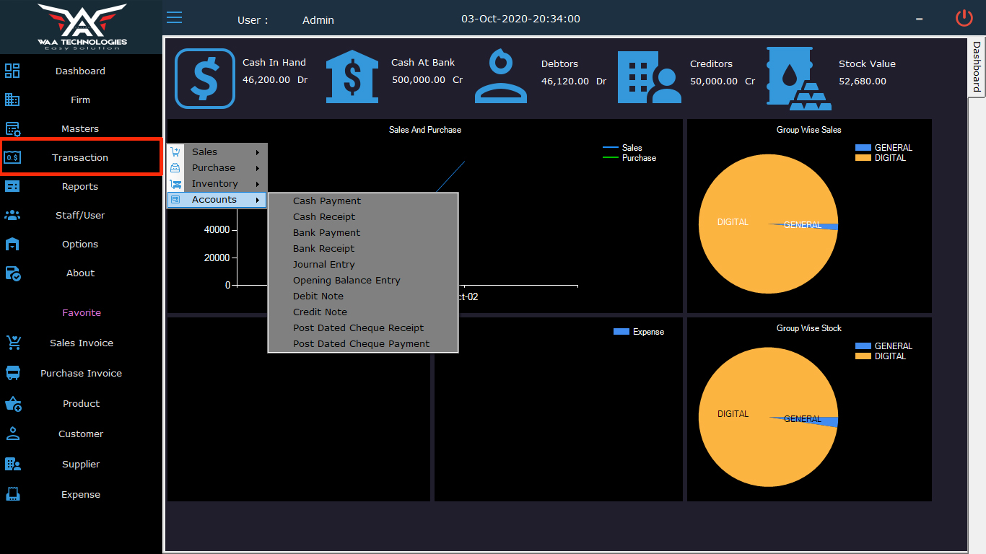The width and height of the screenshot is (986, 554).
Task: Select the Sales Invoice cart icon
Action: pyautogui.click(x=13, y=343)
